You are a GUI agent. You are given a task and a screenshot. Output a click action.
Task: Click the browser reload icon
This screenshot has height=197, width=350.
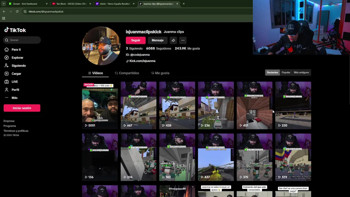(x=17, y=11)
